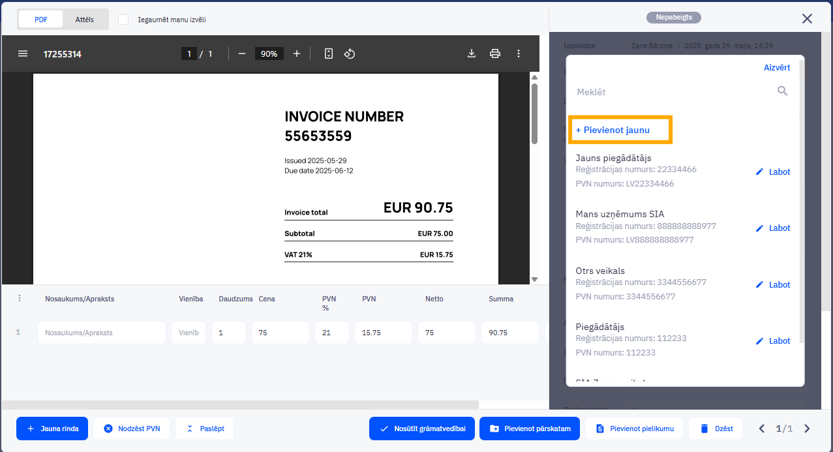The width and height of the screenshot is (833, 452).
Task: Go to next document arrow
Action: [x=807, y=429]
